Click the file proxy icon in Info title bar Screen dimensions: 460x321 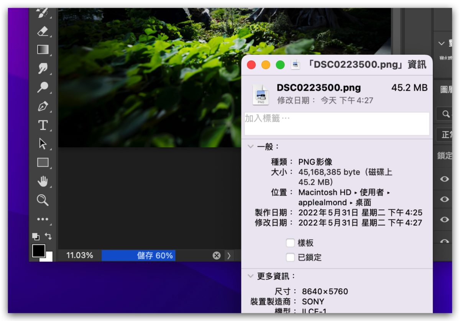pos(296,64)
